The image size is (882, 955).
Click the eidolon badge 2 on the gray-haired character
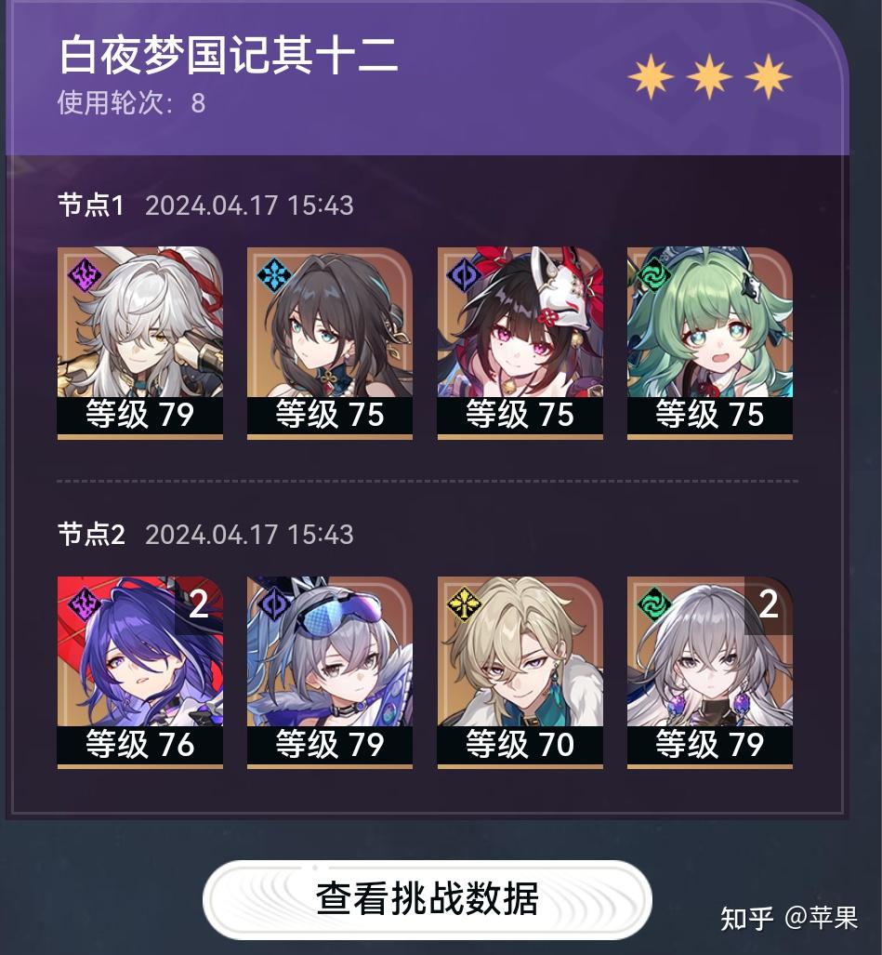pos(769,604)
